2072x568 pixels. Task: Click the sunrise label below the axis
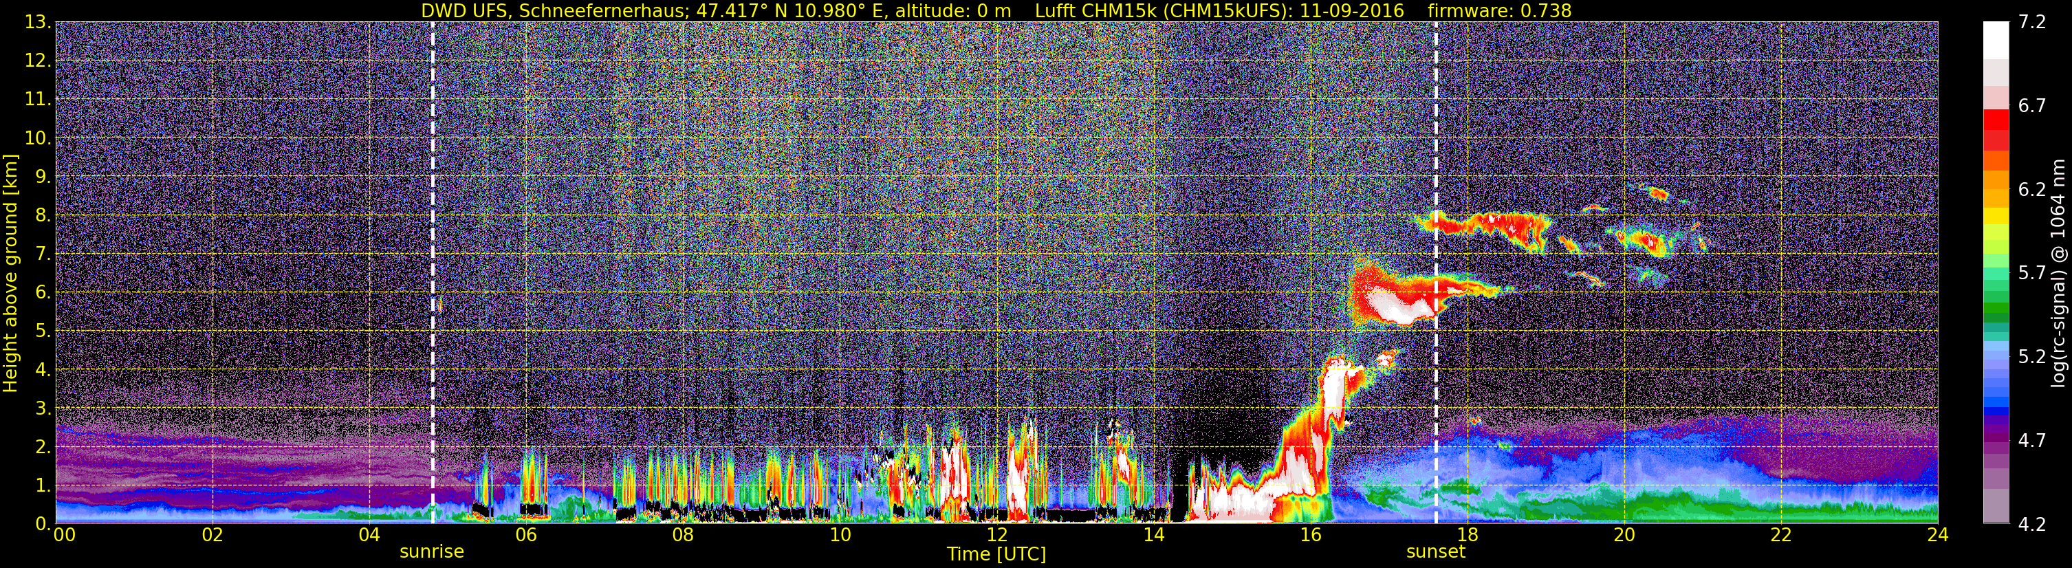pos(432,552)
